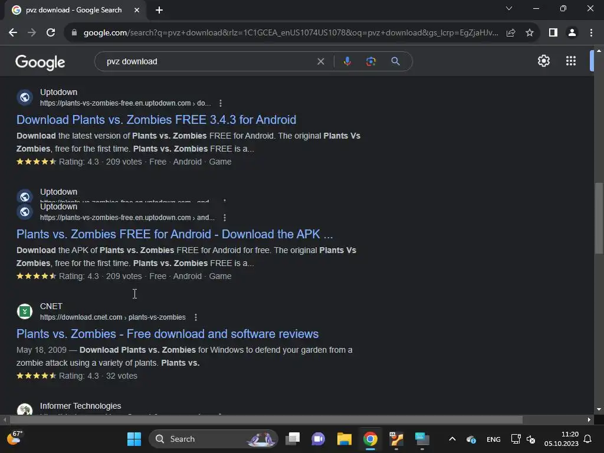Click the horizontal scrollbar thumb

266,419
